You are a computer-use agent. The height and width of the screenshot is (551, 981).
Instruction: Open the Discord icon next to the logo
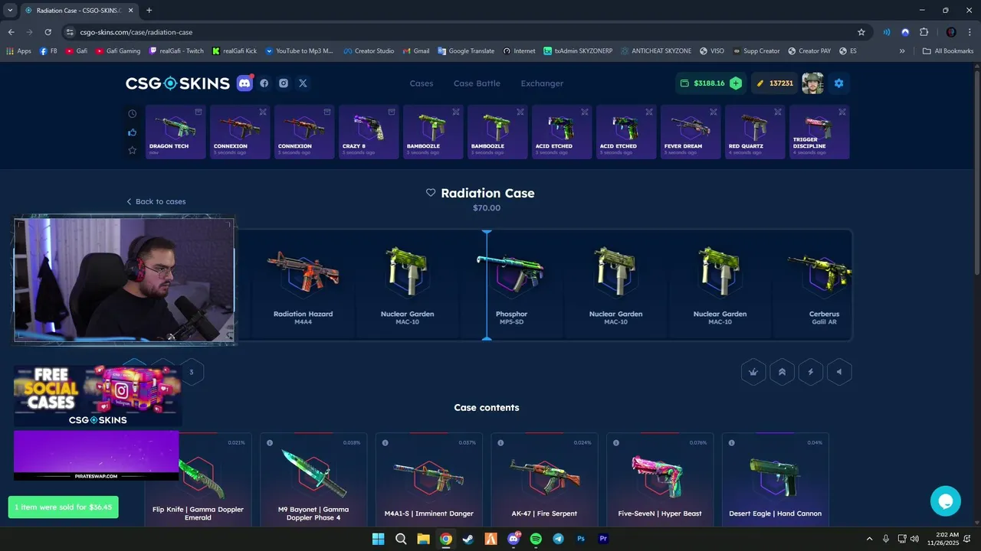(x=244, y=83)
